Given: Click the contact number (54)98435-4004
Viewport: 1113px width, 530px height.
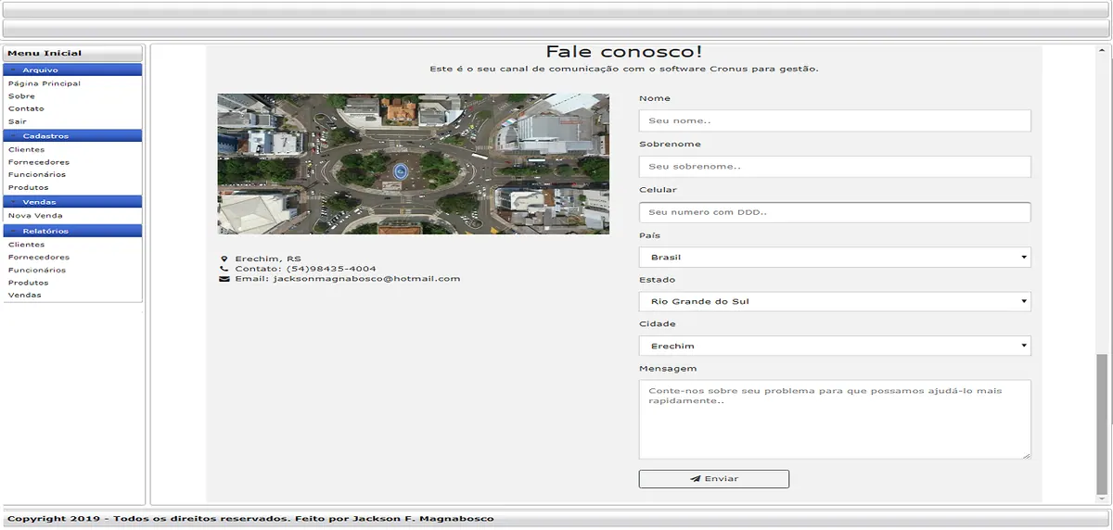Looking at the screenshot, I should tap(331, 269).
